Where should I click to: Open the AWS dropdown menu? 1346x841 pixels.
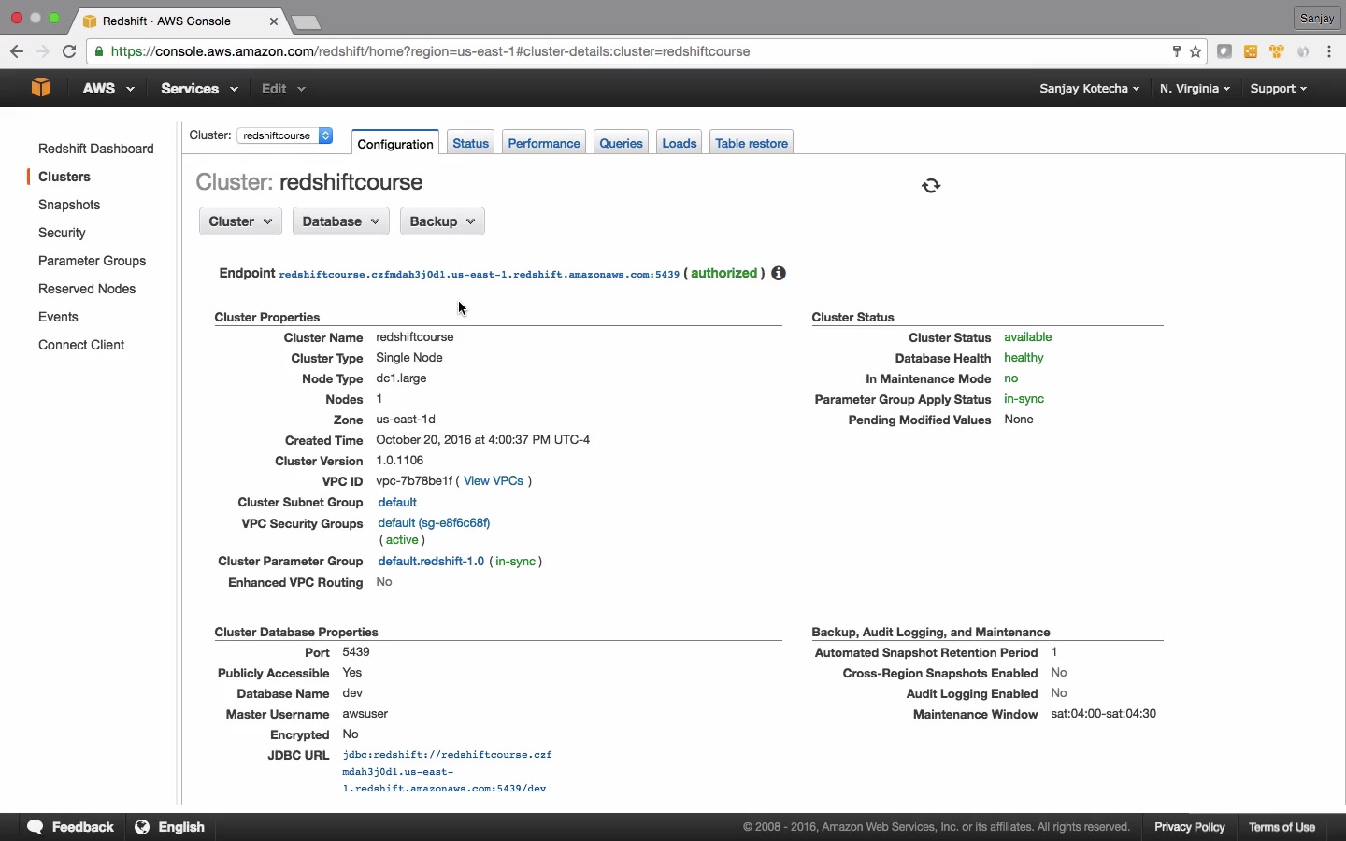click(x=108, y=89)
